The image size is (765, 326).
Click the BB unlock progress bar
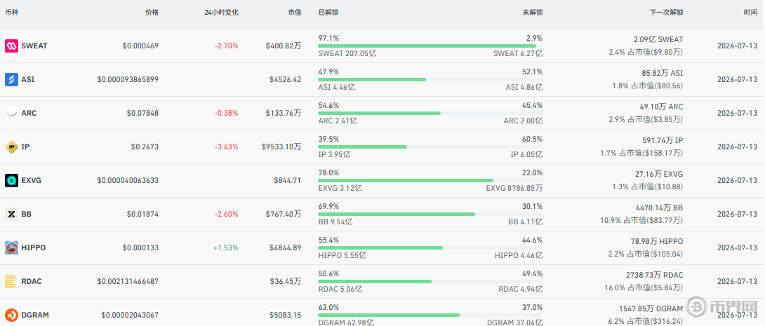tap(430, 214)
